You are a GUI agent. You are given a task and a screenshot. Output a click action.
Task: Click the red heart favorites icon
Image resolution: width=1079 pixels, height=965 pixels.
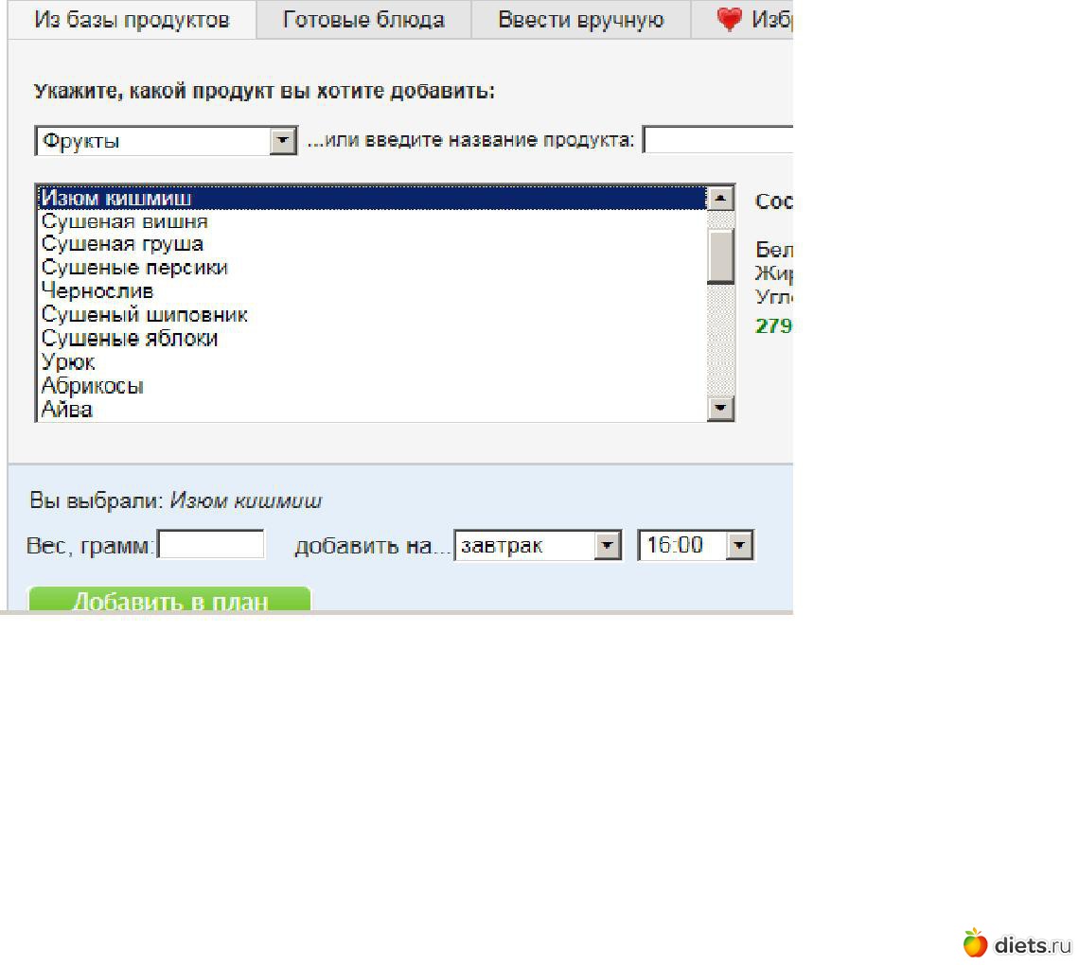(729, 20)
